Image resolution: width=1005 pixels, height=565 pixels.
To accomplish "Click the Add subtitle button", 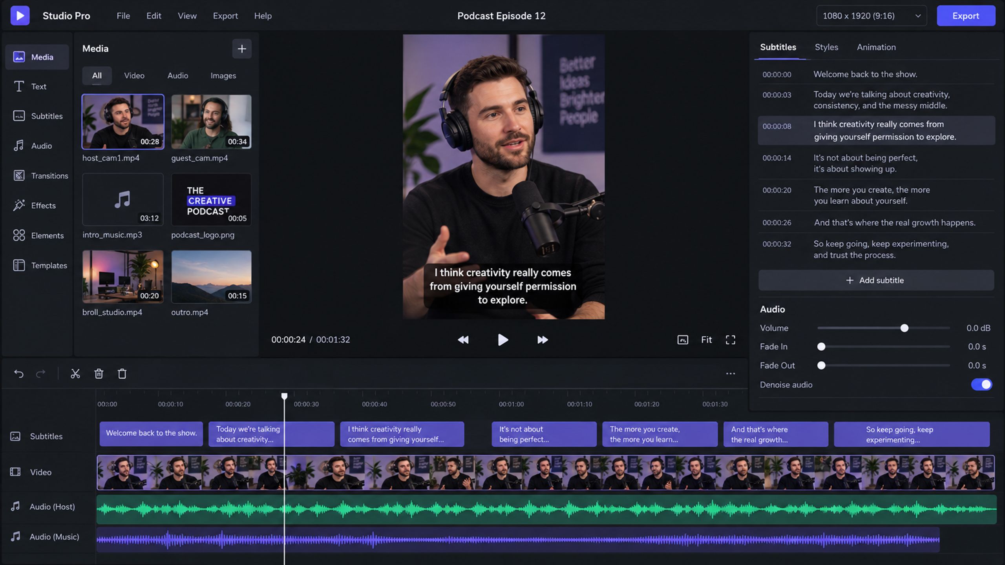I will pyautogui.click(x=876, y=280).
